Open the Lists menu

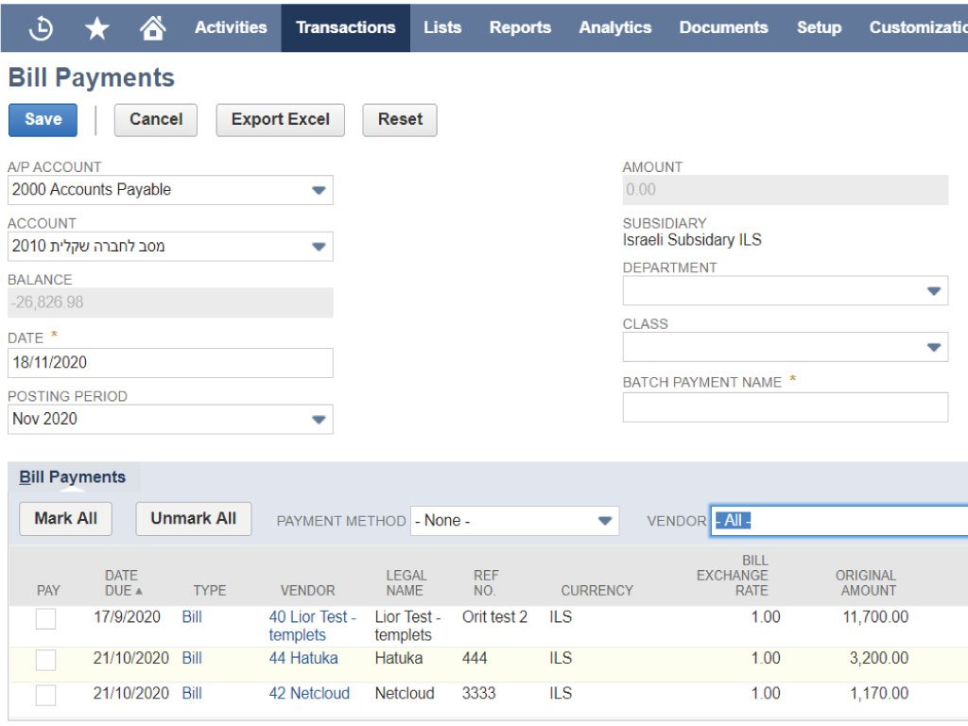[x=442, y=27]
